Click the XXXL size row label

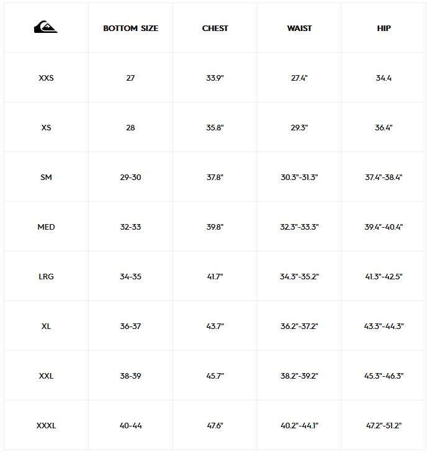pos(46,426)
